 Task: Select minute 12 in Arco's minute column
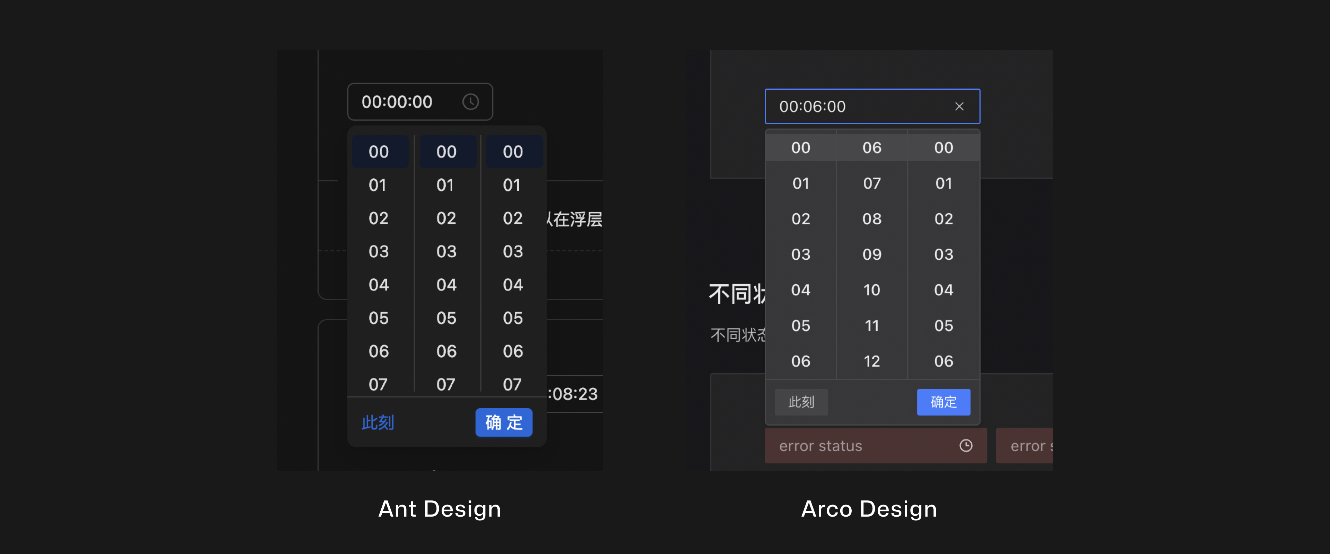(x=871, y=361)
